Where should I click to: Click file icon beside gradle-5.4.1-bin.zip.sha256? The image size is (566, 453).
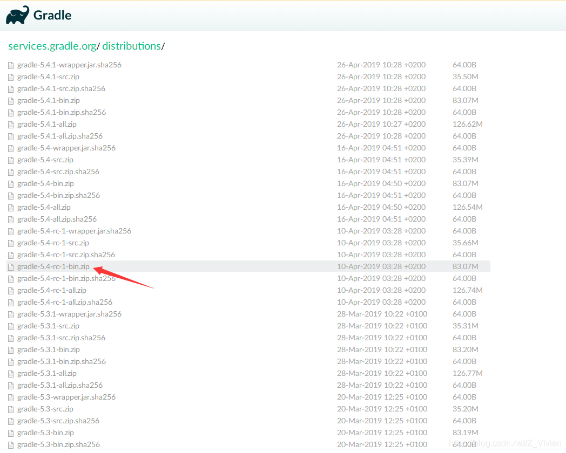click(x=11, y=113)
